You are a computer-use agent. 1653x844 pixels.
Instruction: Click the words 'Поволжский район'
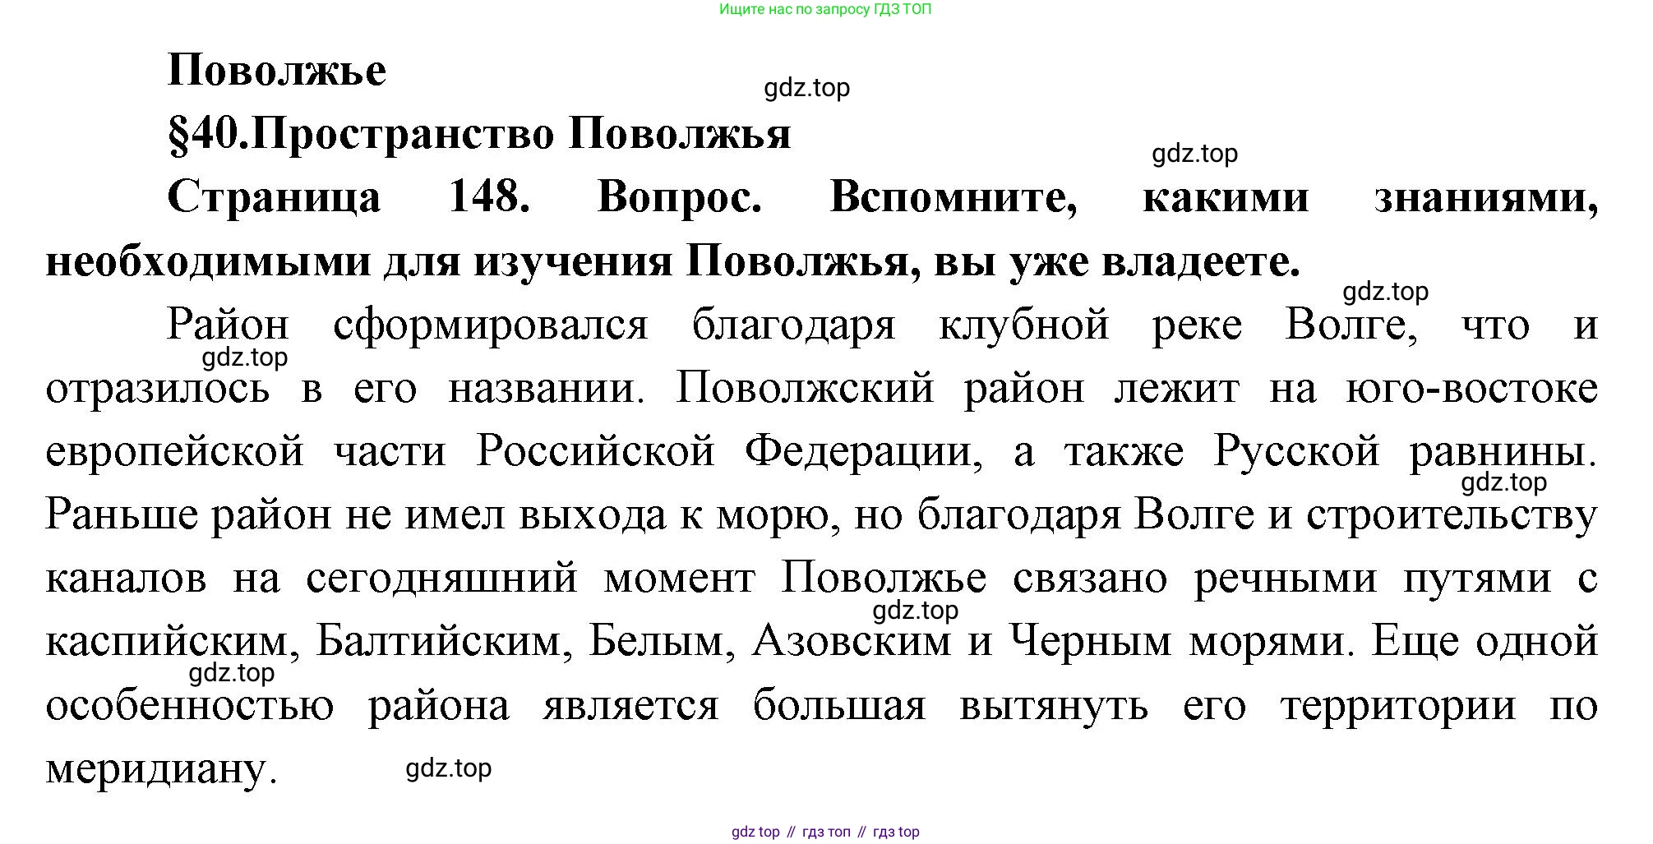(x=880, y=389)
